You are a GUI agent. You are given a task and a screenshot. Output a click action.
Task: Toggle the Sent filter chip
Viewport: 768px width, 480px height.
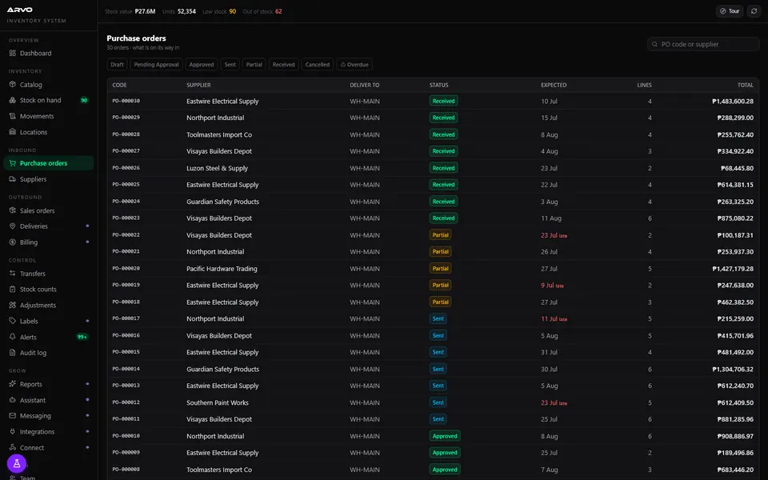click(230, 64)
